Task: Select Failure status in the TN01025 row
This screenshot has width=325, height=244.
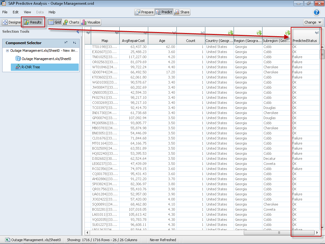Action: pyautogui.click(x=305, y=57)
